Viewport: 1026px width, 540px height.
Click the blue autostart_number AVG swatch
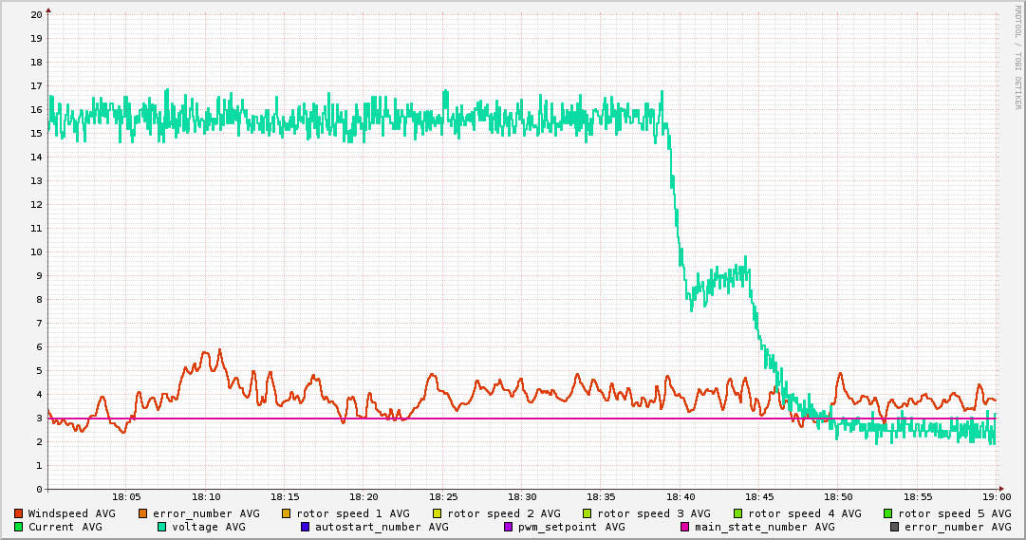click(x=306, y=527)
